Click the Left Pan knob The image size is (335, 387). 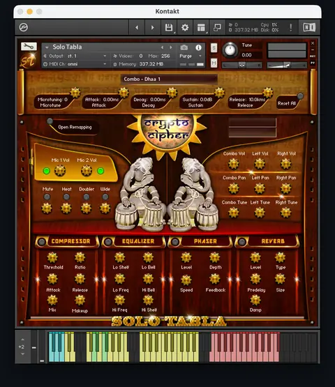[260, 188]
